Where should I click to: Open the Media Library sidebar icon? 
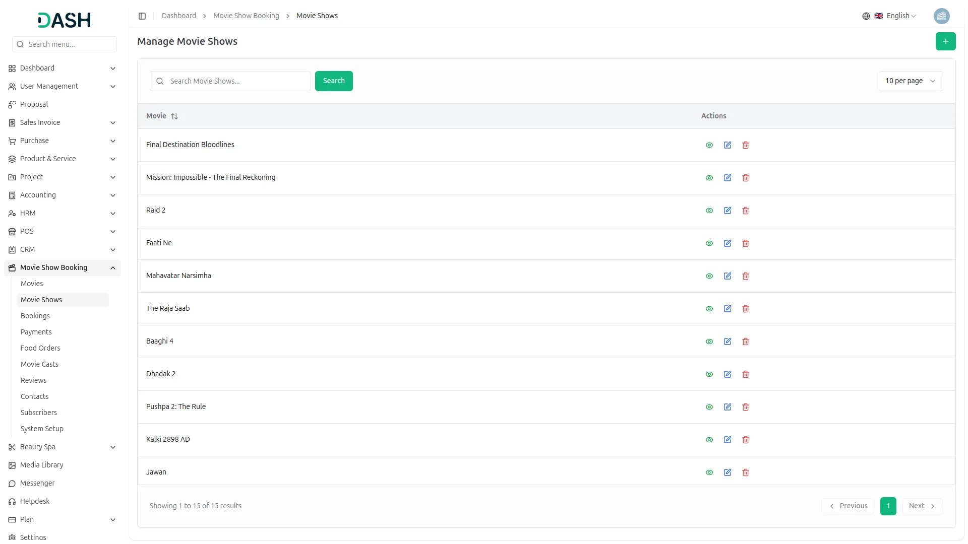[x=12, y=465]
